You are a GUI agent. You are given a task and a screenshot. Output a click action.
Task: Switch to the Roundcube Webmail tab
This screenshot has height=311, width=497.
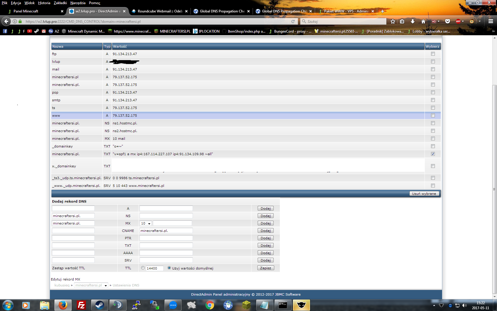click(159, 11)
